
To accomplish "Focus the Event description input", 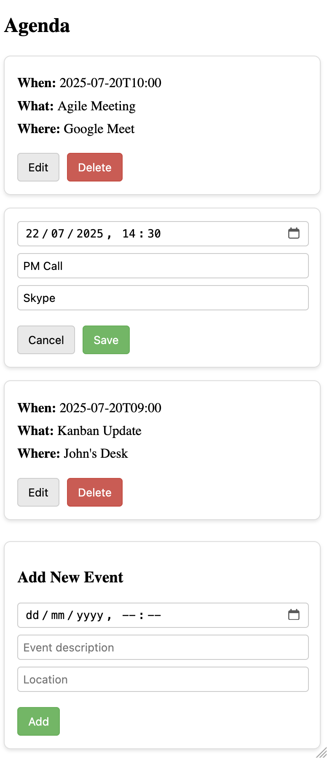I will 163,647.
